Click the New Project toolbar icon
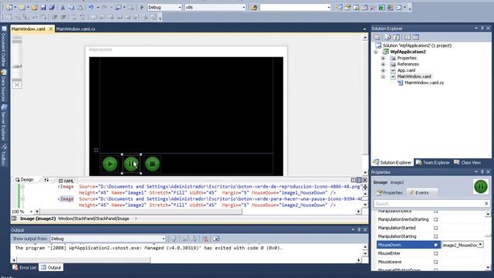The height and width of the screenshot is (278, 494). click(8, 7)
